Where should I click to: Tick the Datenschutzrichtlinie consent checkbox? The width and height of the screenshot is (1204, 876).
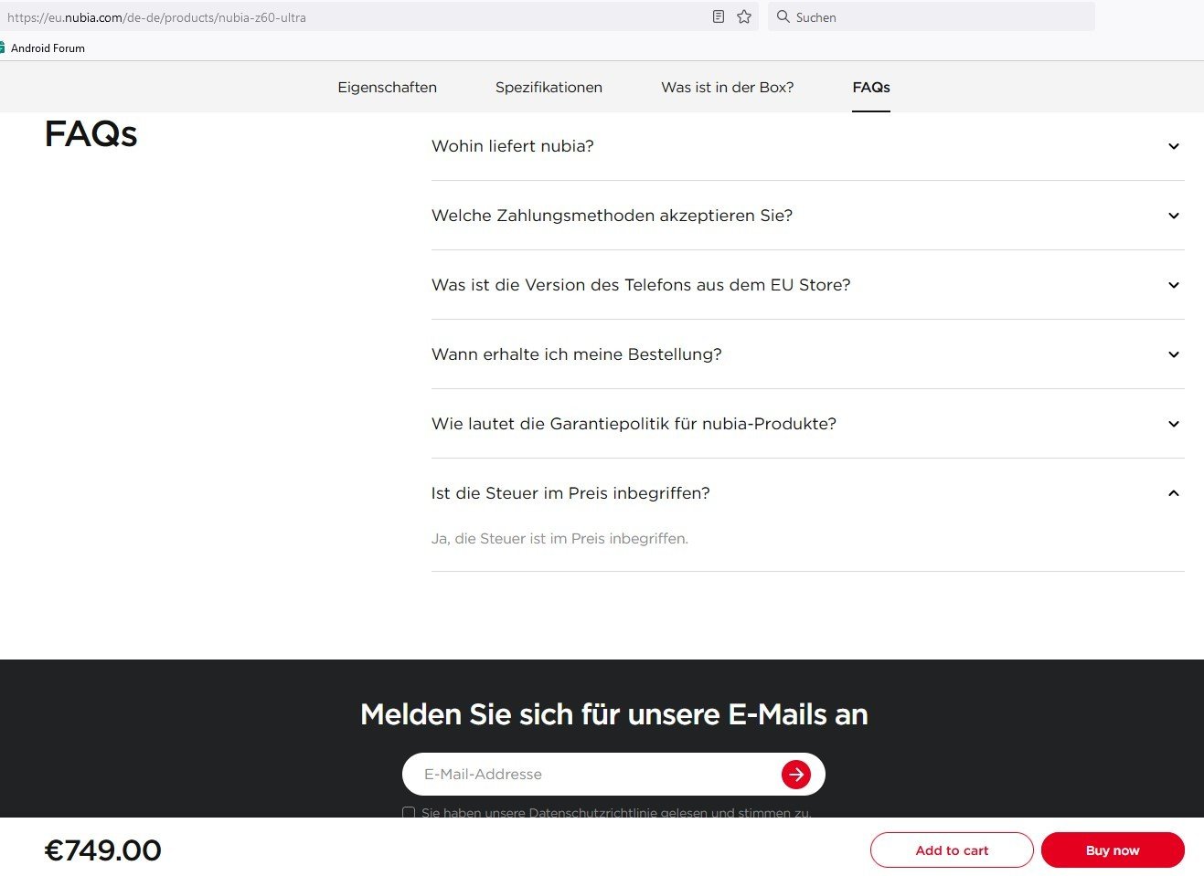[x=409, y=812]
